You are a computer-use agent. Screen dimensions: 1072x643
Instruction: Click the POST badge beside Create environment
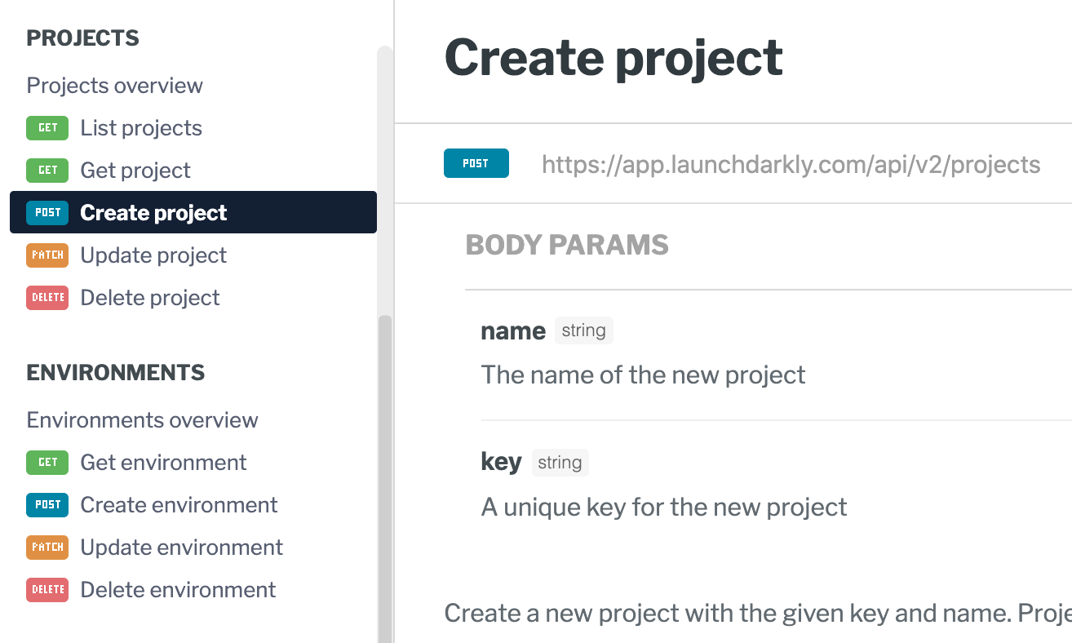point(47,505)
